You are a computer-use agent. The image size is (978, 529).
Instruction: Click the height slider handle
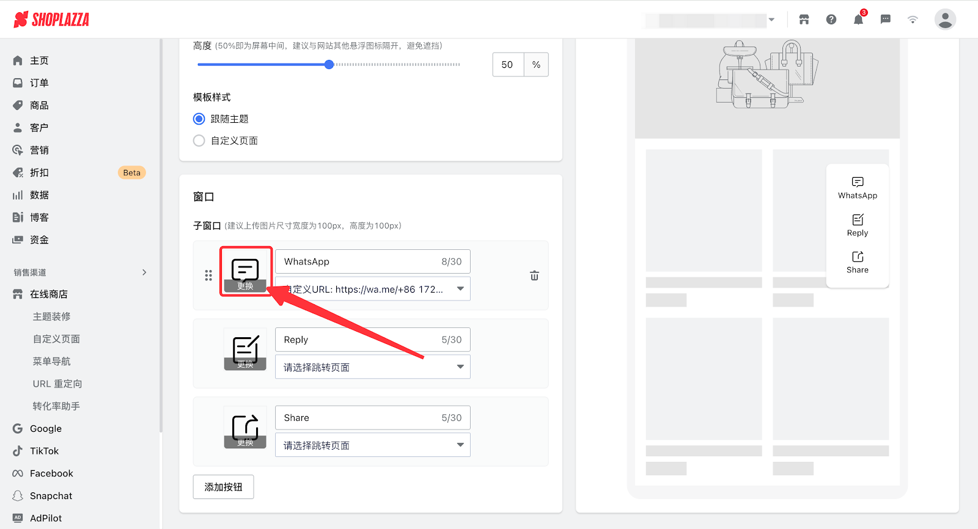(329, 65)
